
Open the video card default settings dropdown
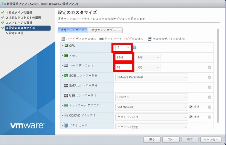(152, 127)
